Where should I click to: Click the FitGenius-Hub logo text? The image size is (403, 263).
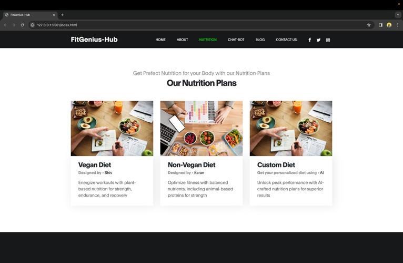(94, 40)
